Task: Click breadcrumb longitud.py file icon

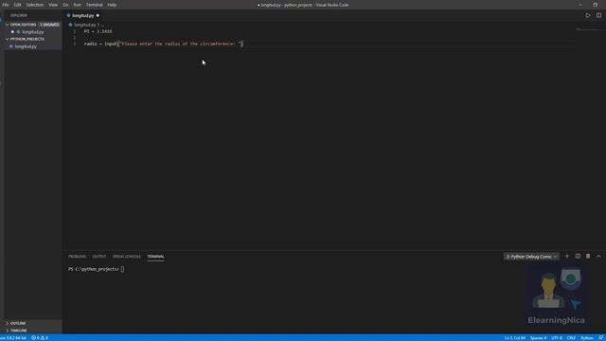Action: coord(70,25)
